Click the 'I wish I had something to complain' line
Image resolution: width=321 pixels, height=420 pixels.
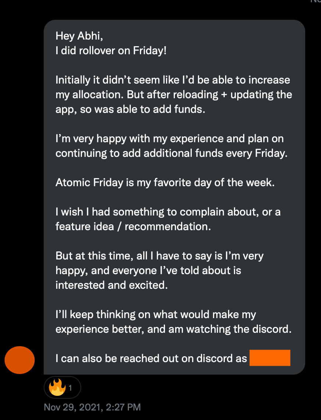[168, 212]
